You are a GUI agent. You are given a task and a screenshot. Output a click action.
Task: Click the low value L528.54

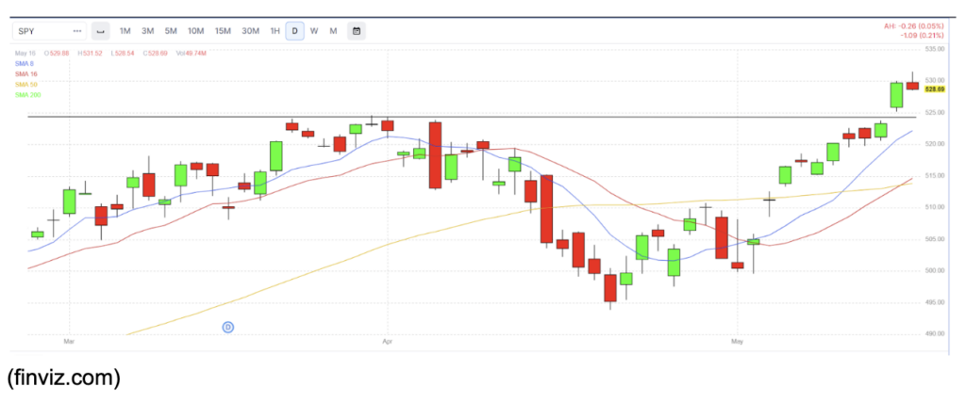[x=123, y=54]
